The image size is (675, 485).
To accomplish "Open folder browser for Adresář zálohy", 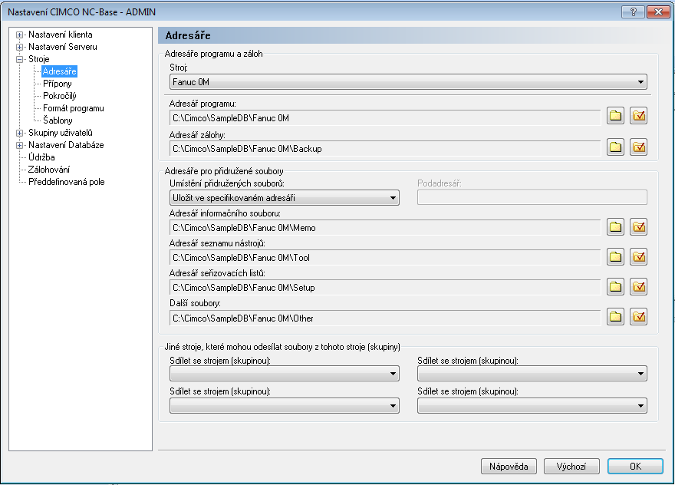I will coord(616,147).
